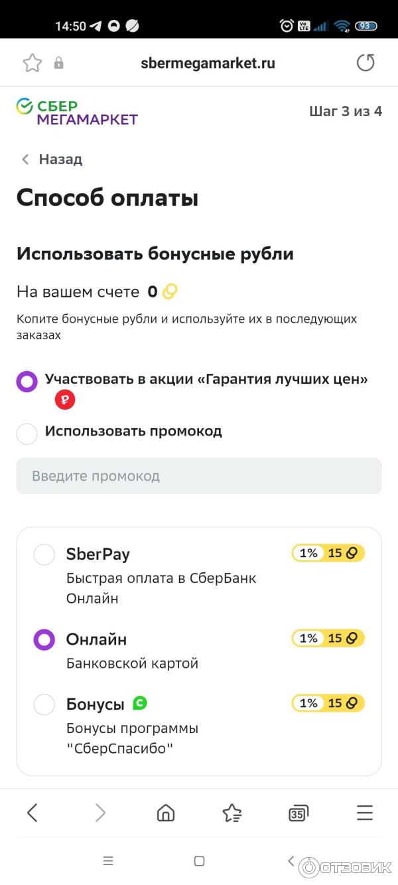This screenshot has width=398, height=885.
Task: Tap the 1% 15 bonus badge for SberPay
Action: click(x=328, y=553)
